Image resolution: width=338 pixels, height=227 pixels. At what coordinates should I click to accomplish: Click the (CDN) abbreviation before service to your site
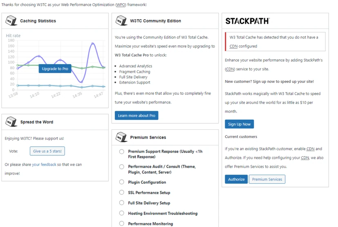[x=230, y=69]
